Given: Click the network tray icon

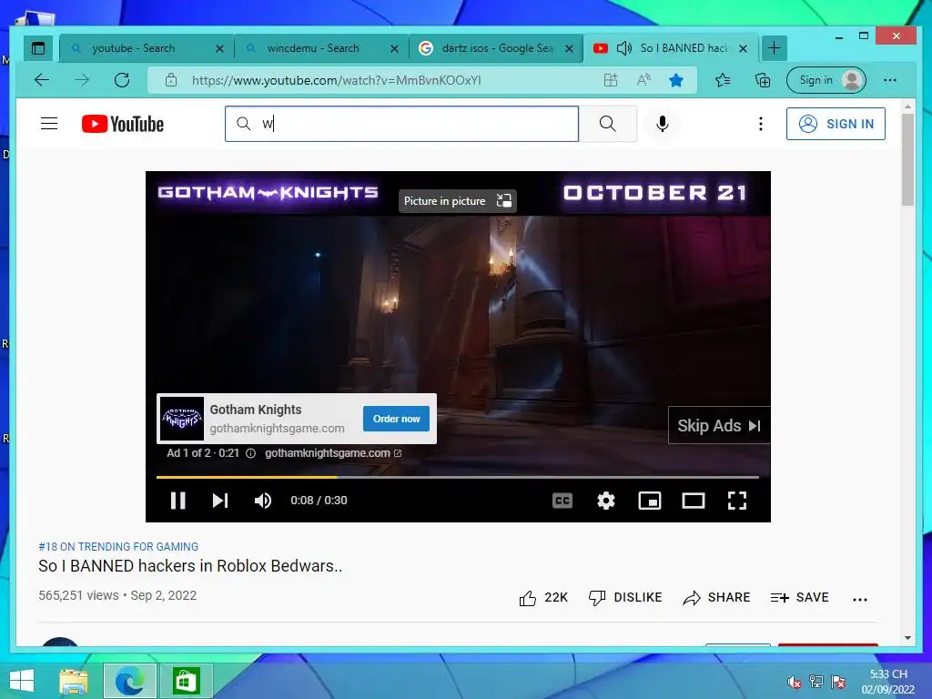Looking at the screenshot, I should click(x=816, y=682).
